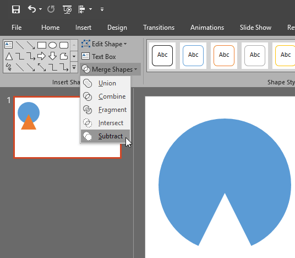Choose Intersect from Merge Shapes menu
Screen dimensions: 295x258
(105, 123)
